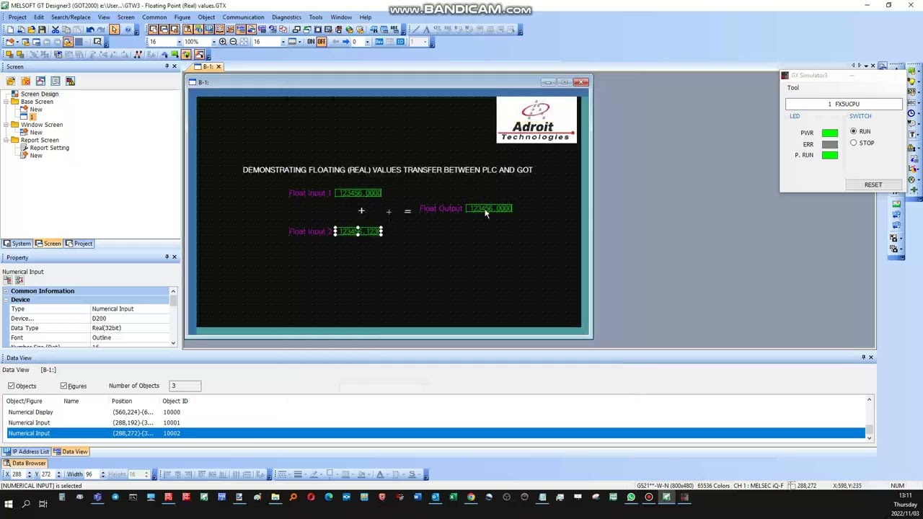Click the Adroit Technologies logo image
The image size is (923, 519).
536,120
